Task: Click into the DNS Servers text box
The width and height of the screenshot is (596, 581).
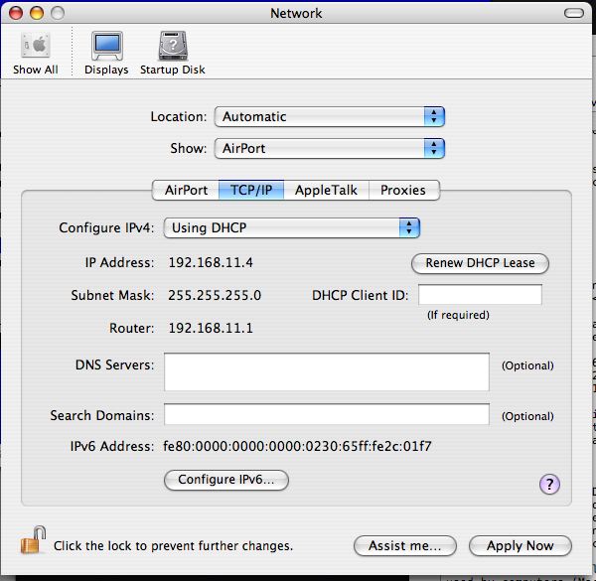Action: click(327, 371)
